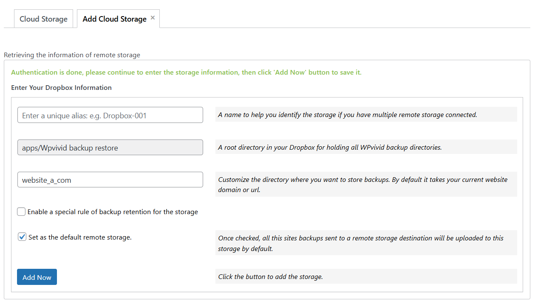Click into the website_a_com directory field
The height and width of the screenshot is (304, 535).
pos(110,180)
